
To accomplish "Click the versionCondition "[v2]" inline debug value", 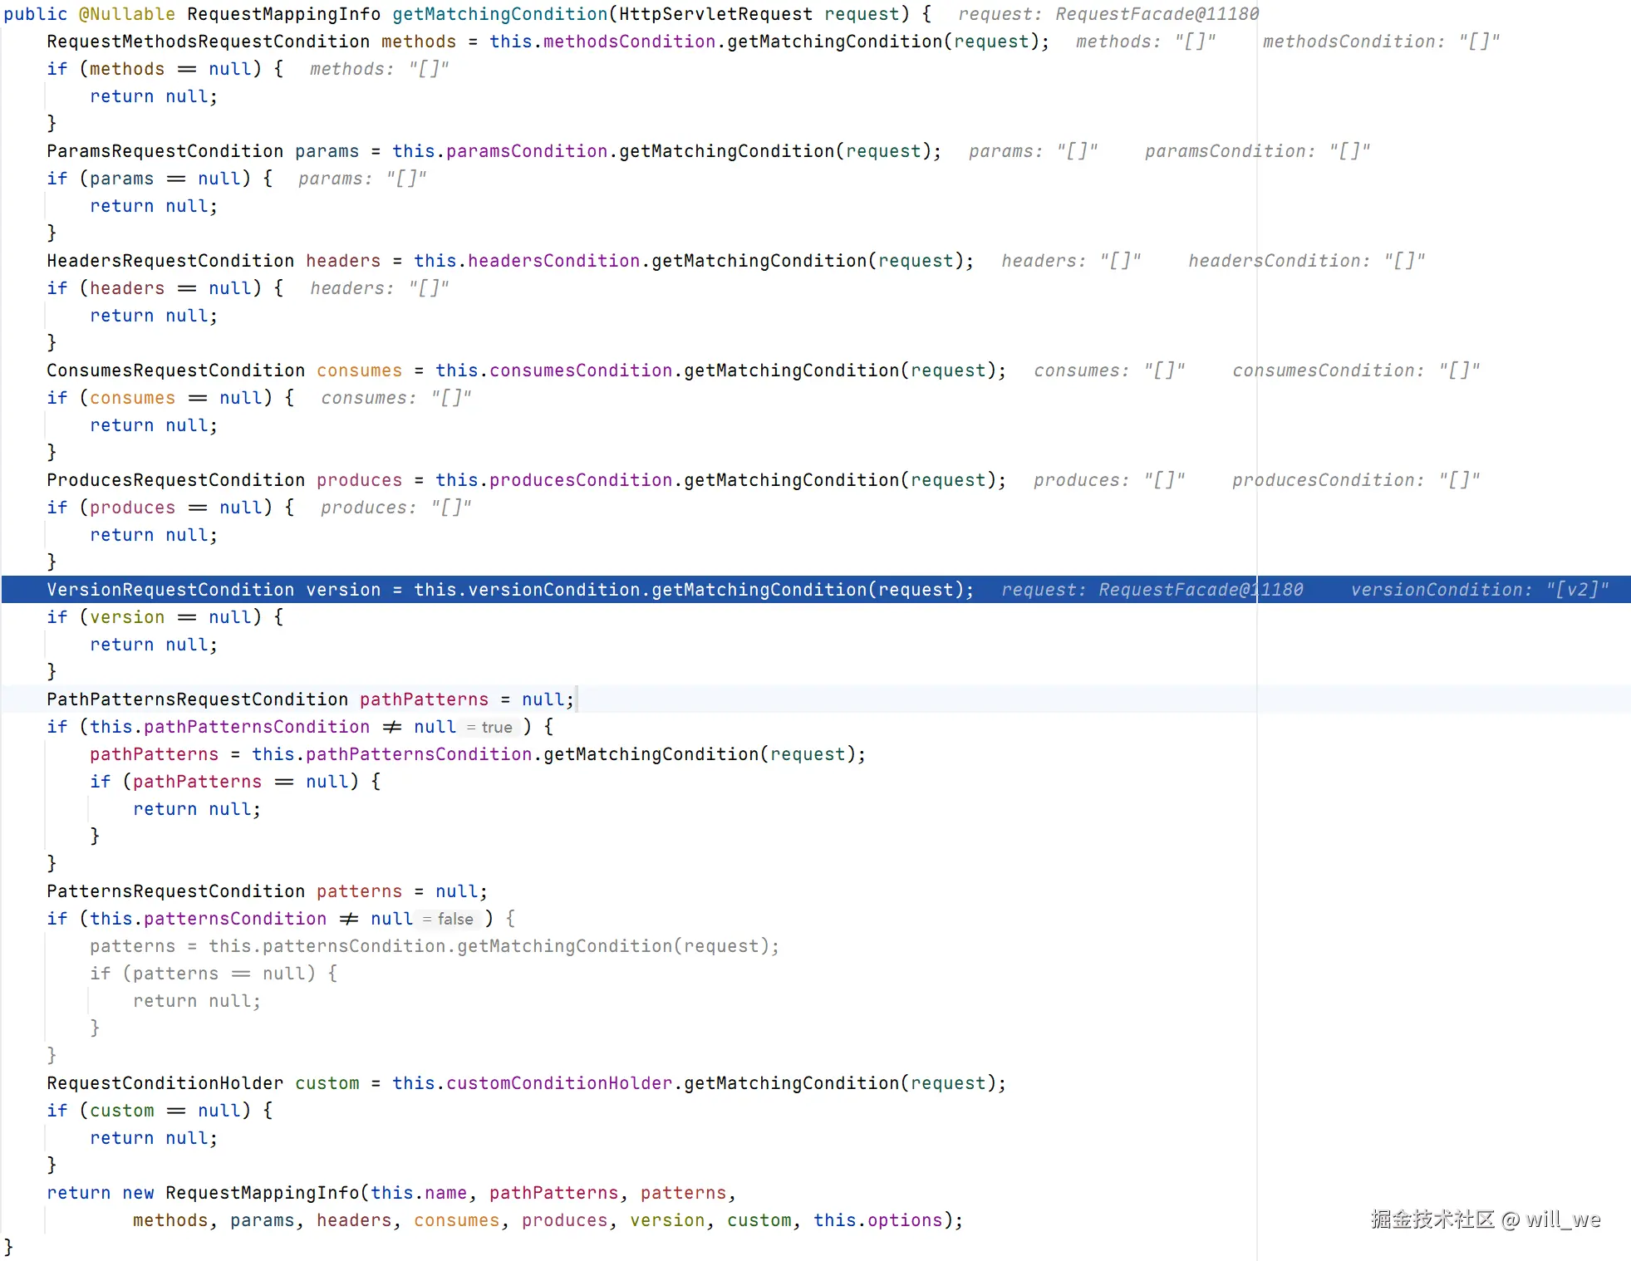I will [x=1479, y=590].
